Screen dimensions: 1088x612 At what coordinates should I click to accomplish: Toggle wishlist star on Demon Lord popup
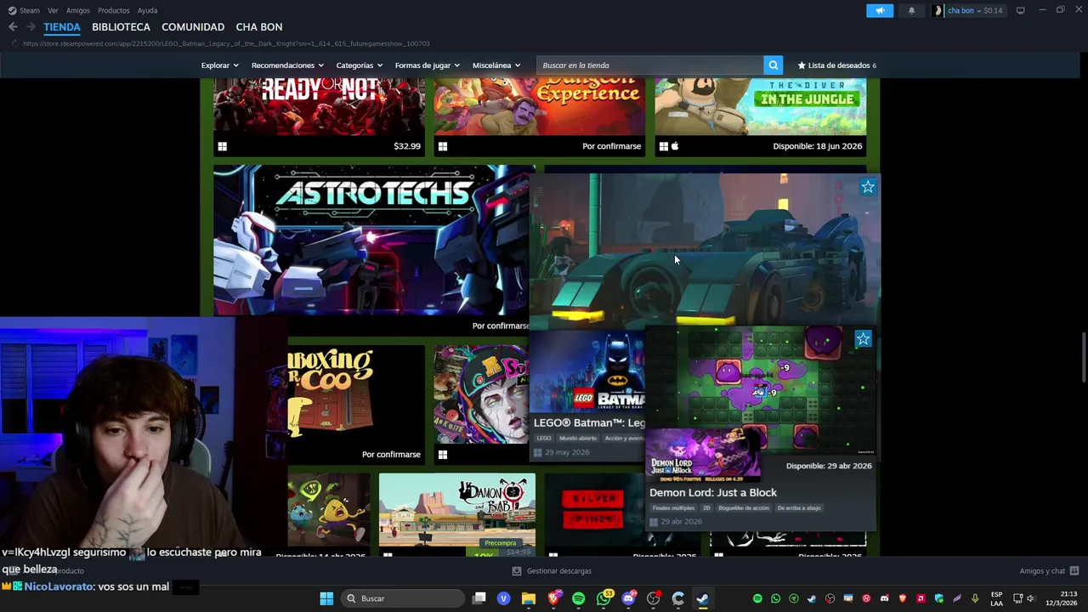863,339
